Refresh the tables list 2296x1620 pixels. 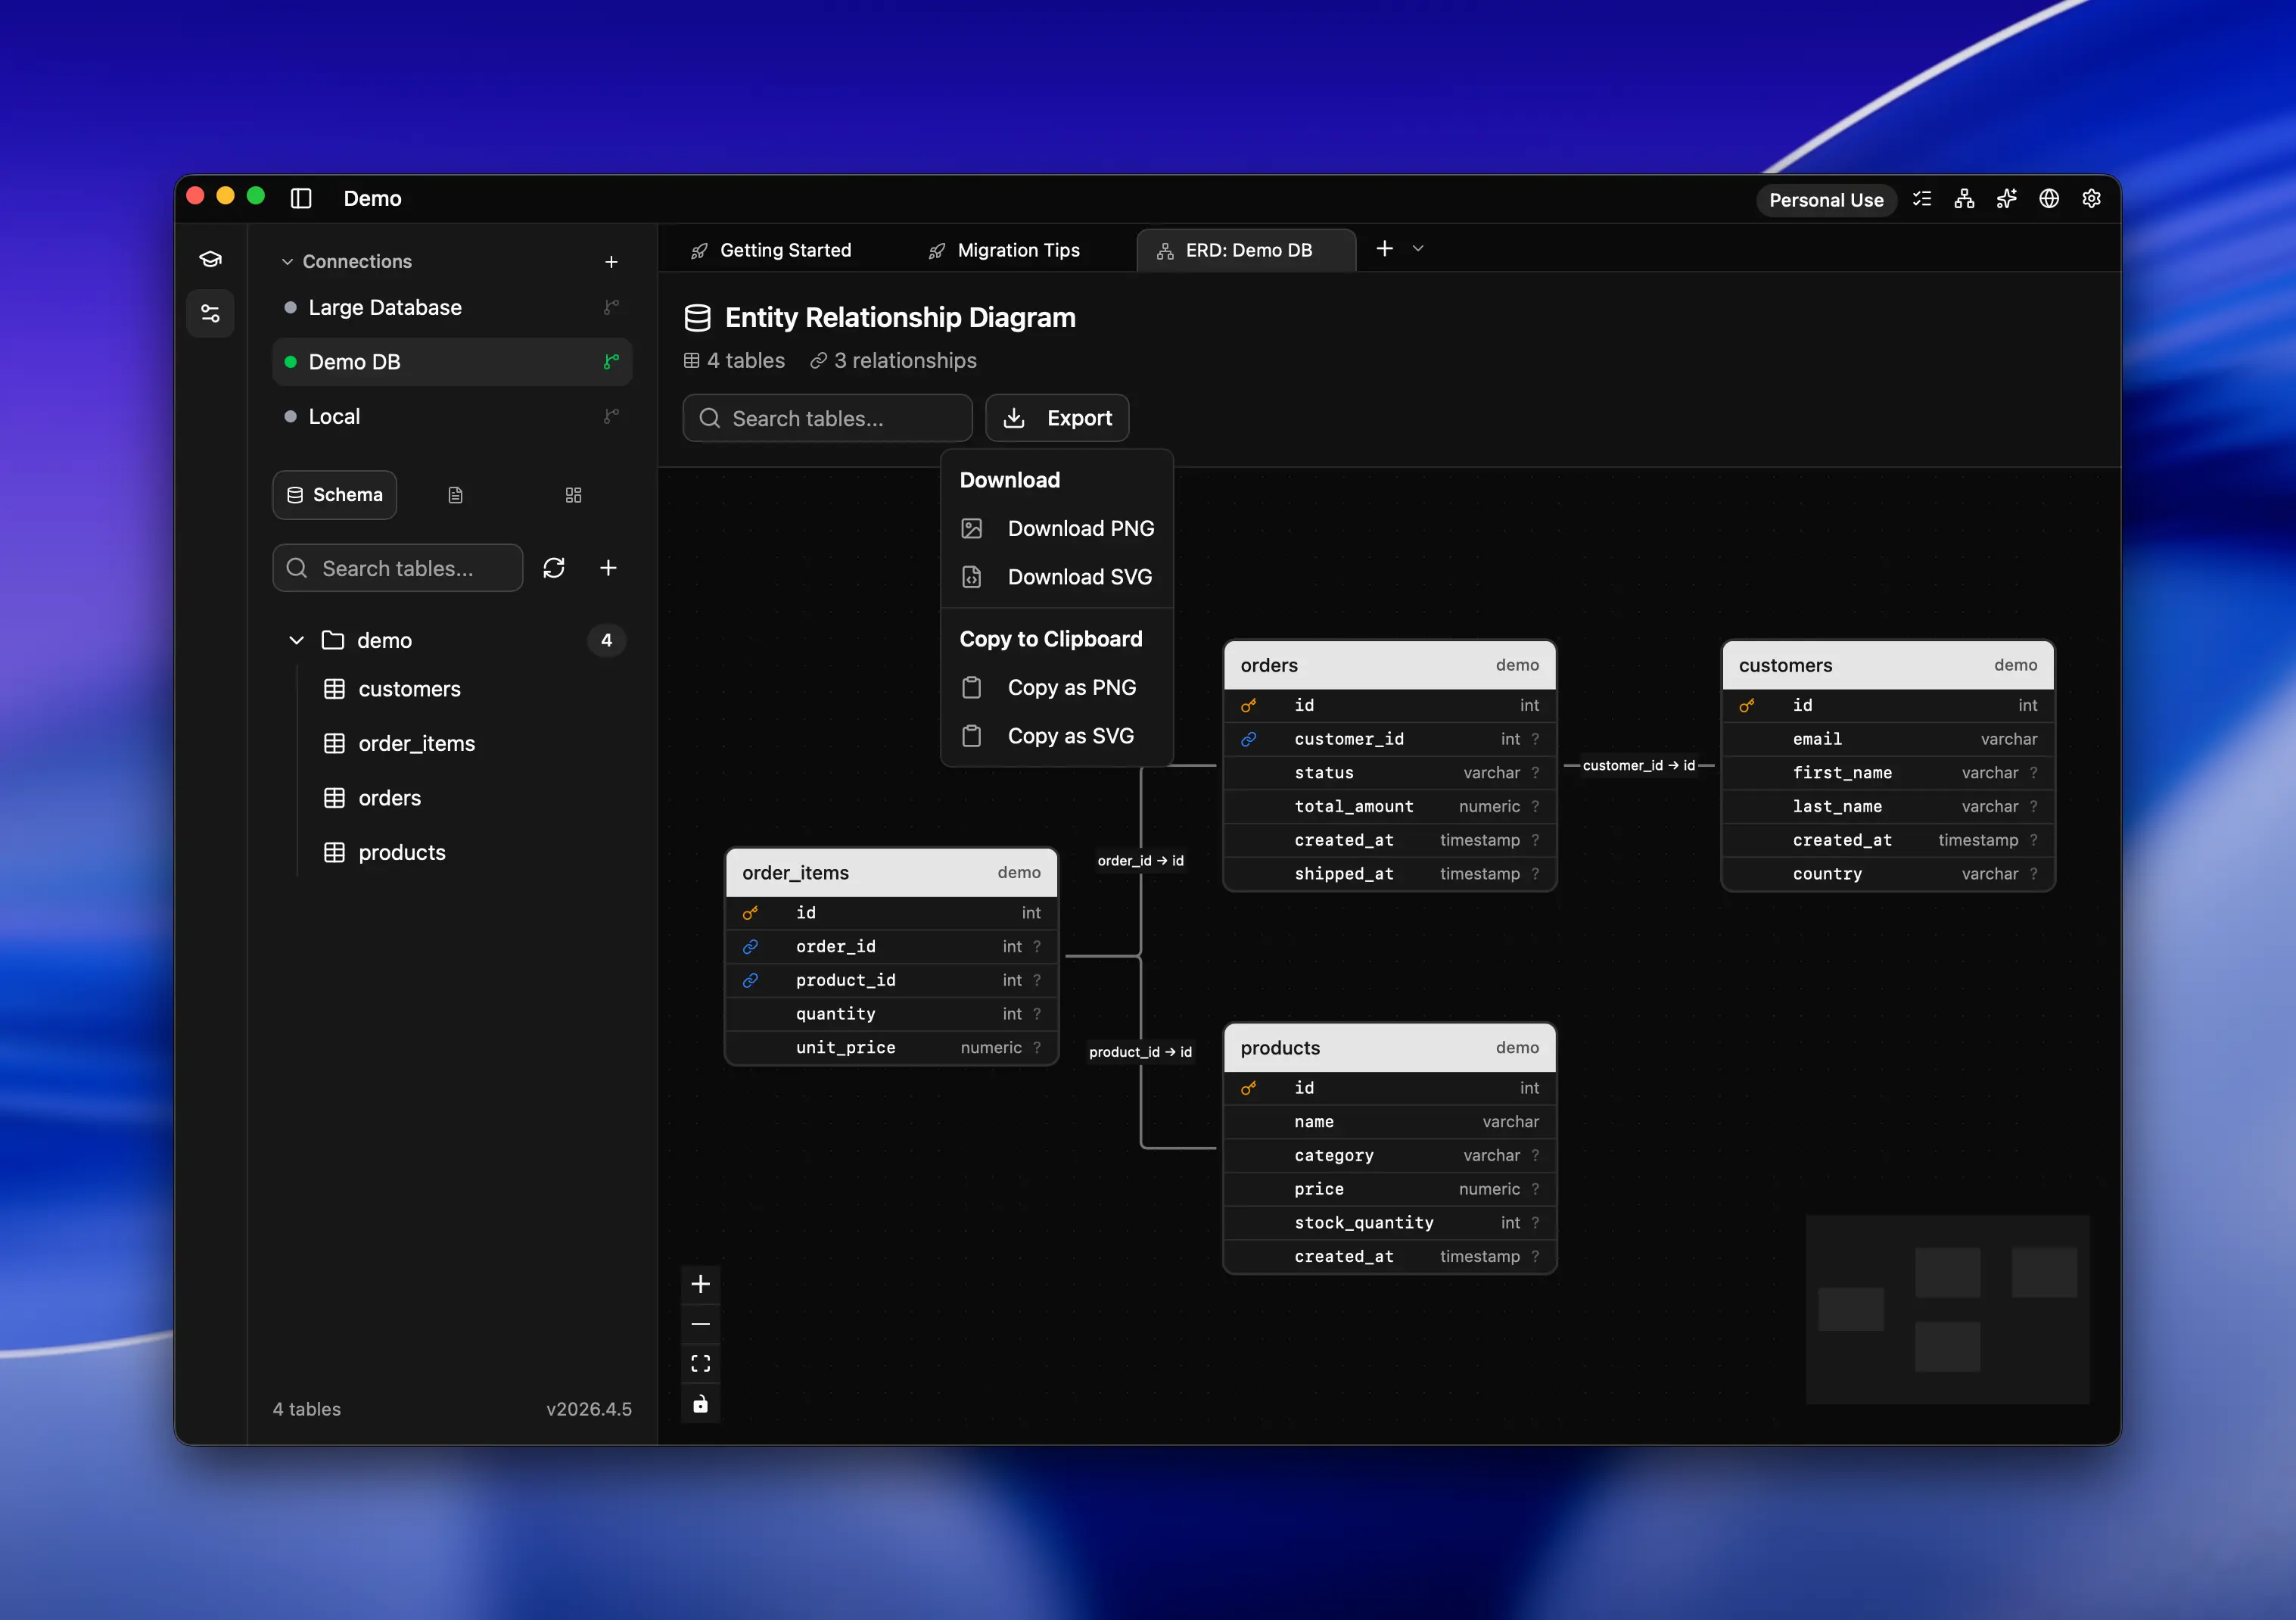click(x=554, y=567)
